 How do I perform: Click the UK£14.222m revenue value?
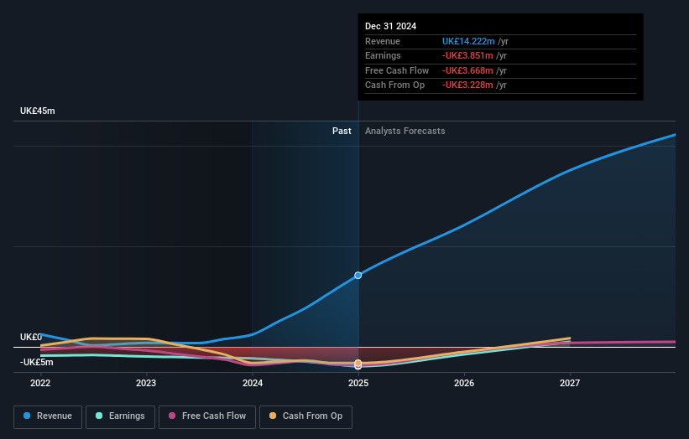click(x=468, y=41)
